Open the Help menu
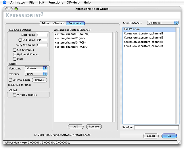The image size is (184, 149). coord(87,3)
